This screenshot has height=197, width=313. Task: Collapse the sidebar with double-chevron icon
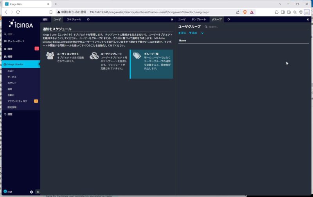[x=38, y=192]
